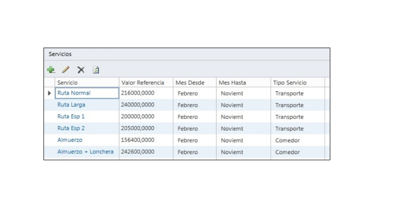Click Febrero in the Ruta Esp 1 row

[x=188, y=117]
